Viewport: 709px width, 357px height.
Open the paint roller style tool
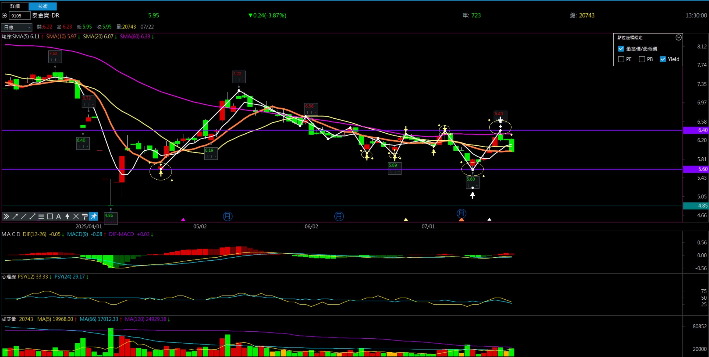click(85, 216)
